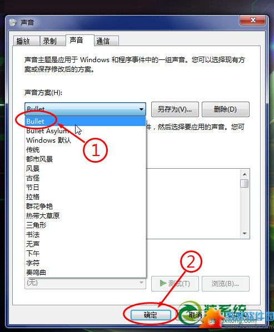Close the 声音 dialog window

coord(252,21)
